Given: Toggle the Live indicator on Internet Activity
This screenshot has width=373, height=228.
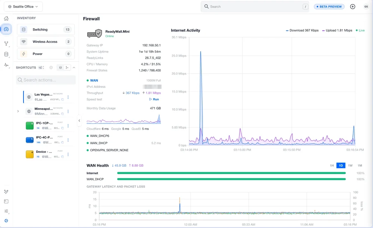Looking at the screenshot, I should point(360,30).
